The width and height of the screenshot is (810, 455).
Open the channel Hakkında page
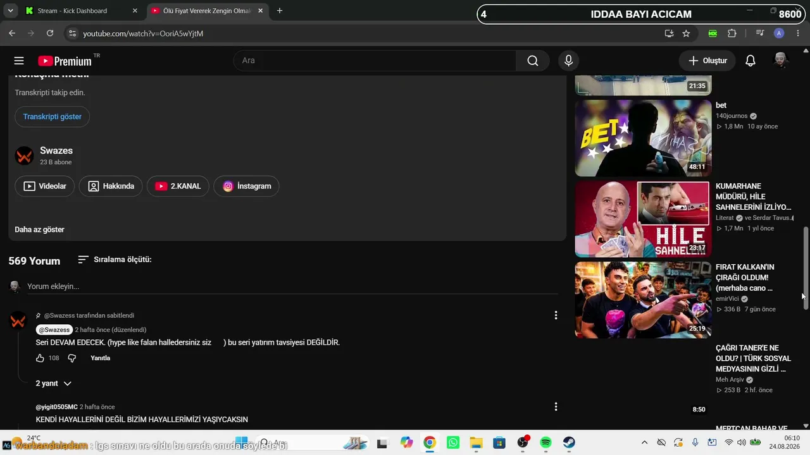[x=111, y=186]
